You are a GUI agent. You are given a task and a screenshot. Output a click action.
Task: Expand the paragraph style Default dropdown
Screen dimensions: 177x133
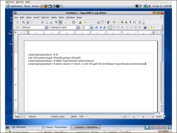click(x=46, y=27)
